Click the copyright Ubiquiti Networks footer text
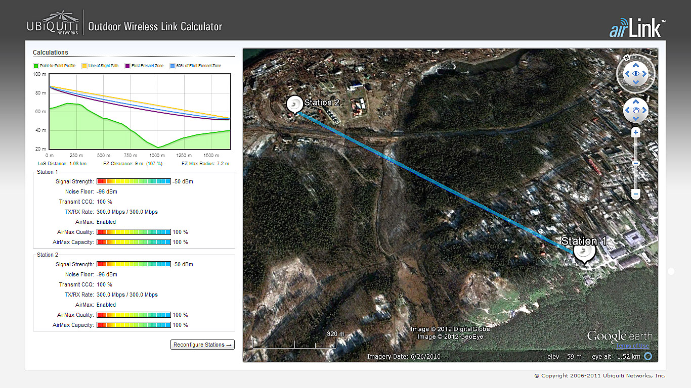Screen dimensions: 691x388 point(600,376)
